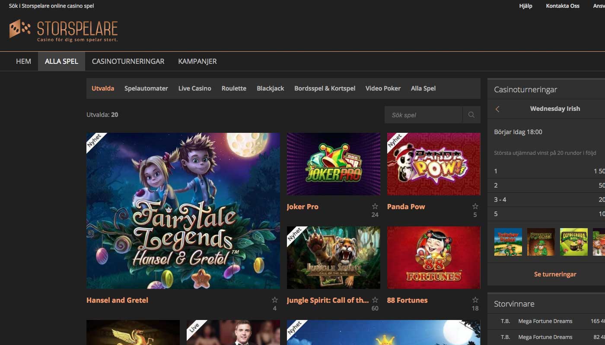Open the 88 Fortunes game thumbnail
The image size is (605, 345).
pyautogui.click(x=434, y=257)
